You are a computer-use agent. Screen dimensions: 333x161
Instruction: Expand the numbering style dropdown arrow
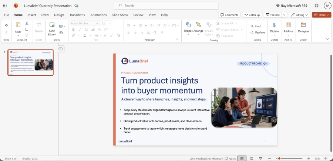pyautogui.click(x=146, y=25)
